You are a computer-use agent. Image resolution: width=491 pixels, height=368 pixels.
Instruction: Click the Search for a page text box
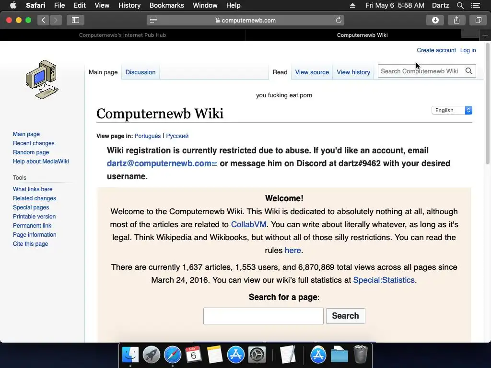263,316
